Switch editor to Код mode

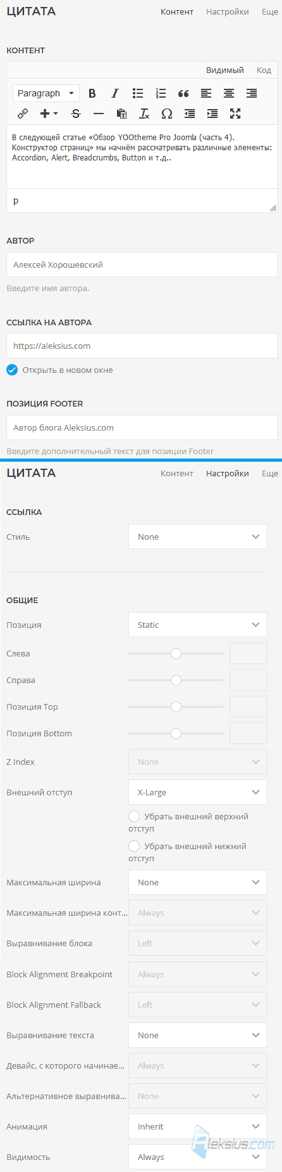(264, 70)
